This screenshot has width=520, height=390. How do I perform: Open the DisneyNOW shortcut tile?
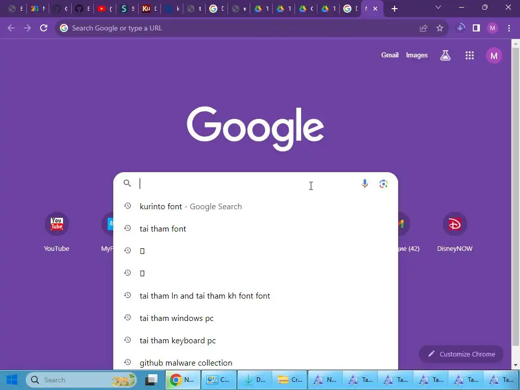tap(454, 232)
